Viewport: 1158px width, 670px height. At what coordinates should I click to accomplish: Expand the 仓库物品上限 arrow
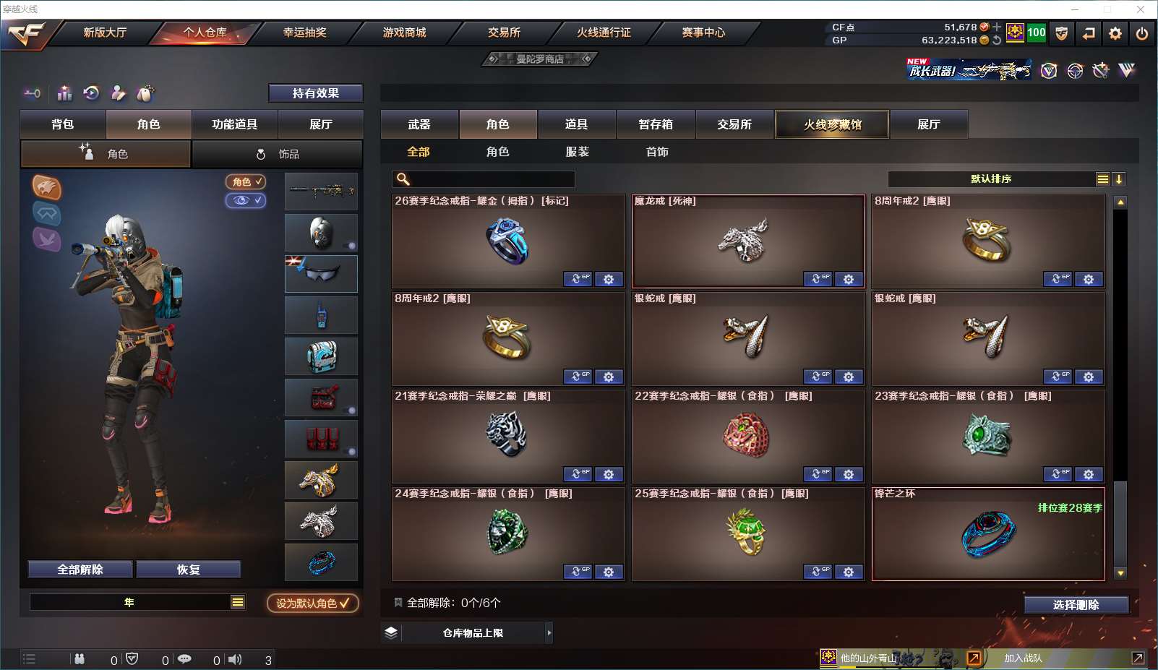point(549,633)
